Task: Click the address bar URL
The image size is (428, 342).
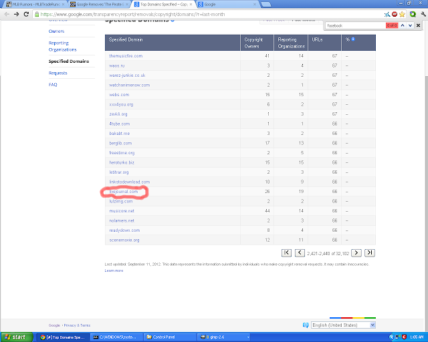Action: (x=132, y=14)
